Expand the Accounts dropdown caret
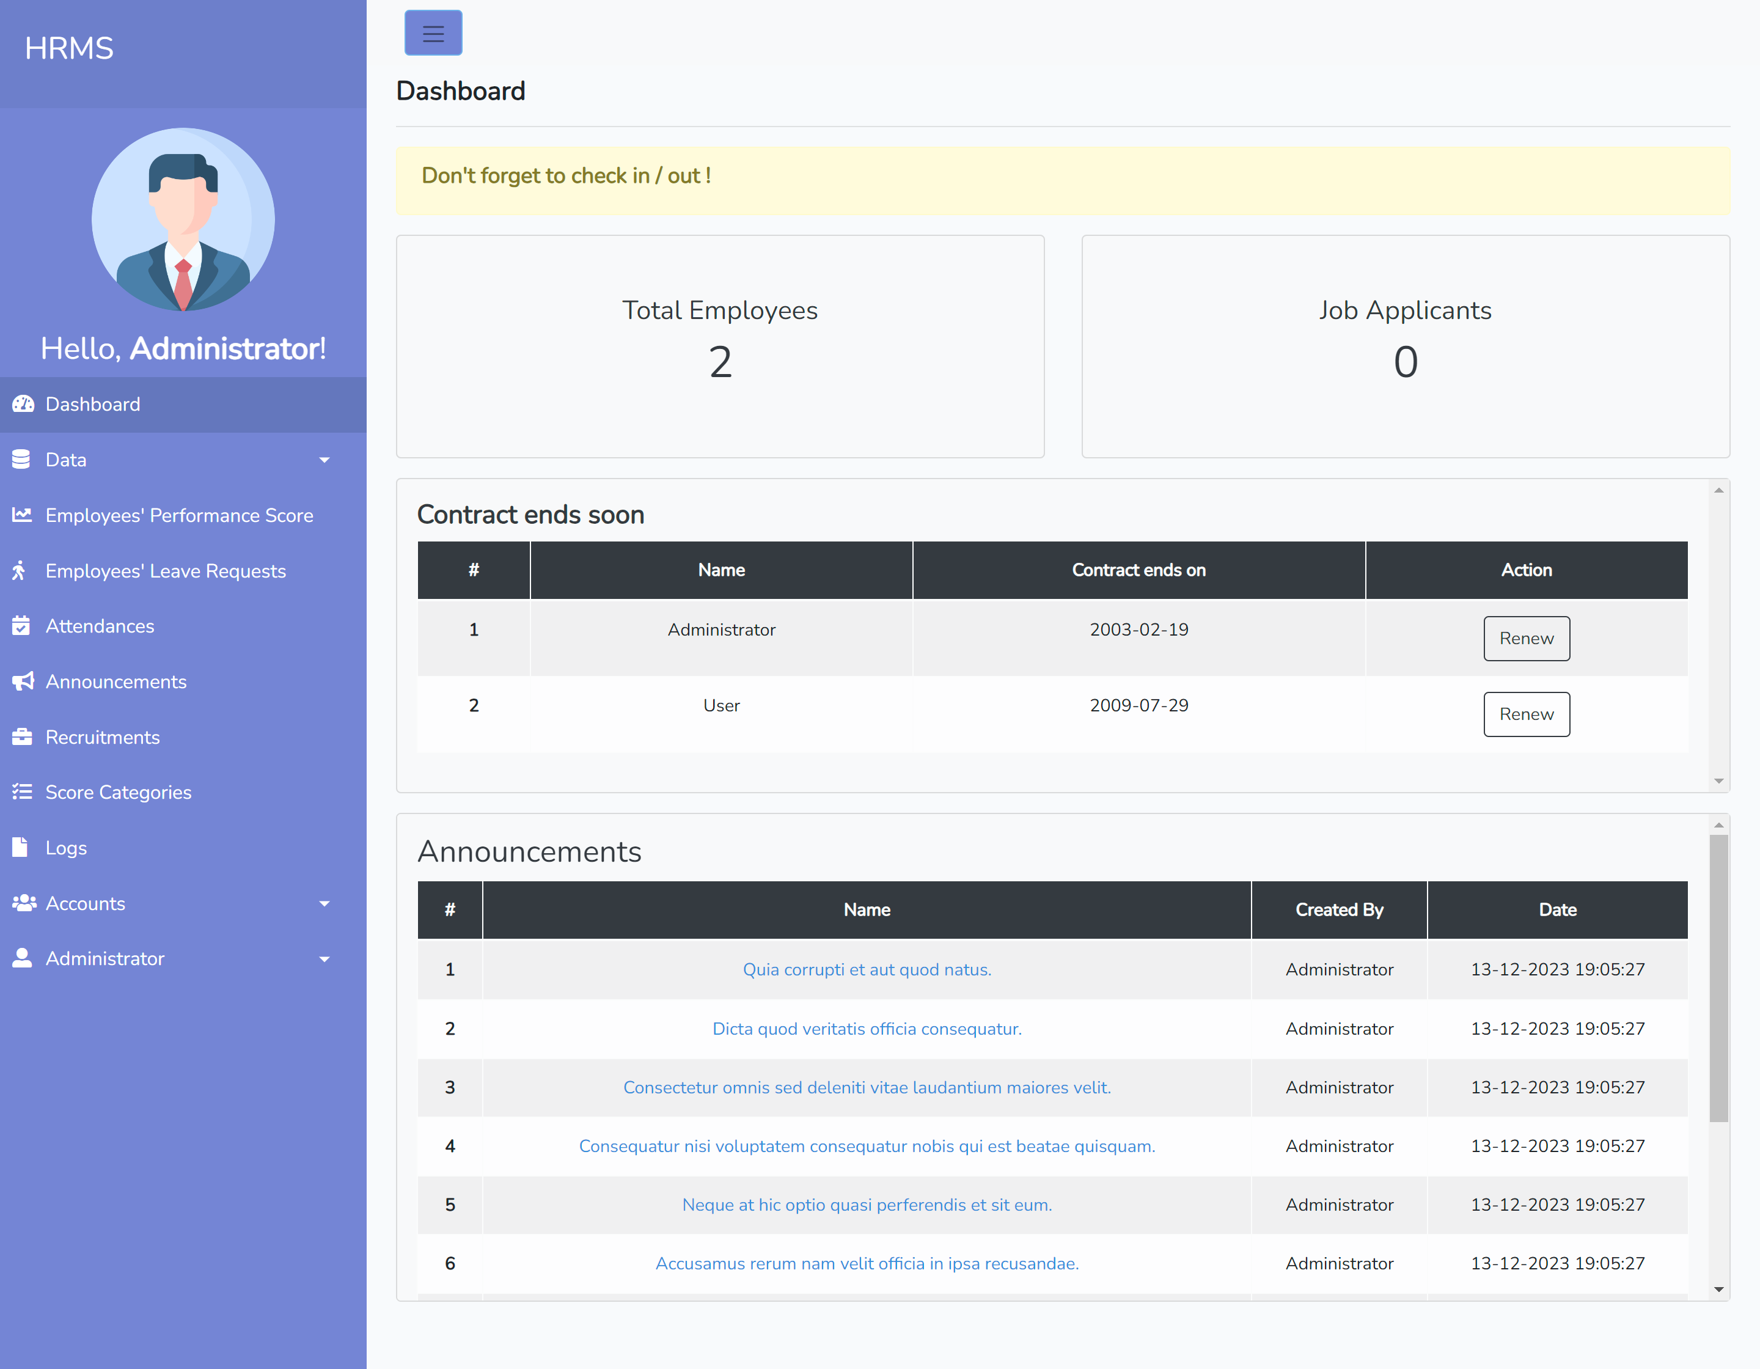This screenshot has width=1760, height=1369. (324, 904)
